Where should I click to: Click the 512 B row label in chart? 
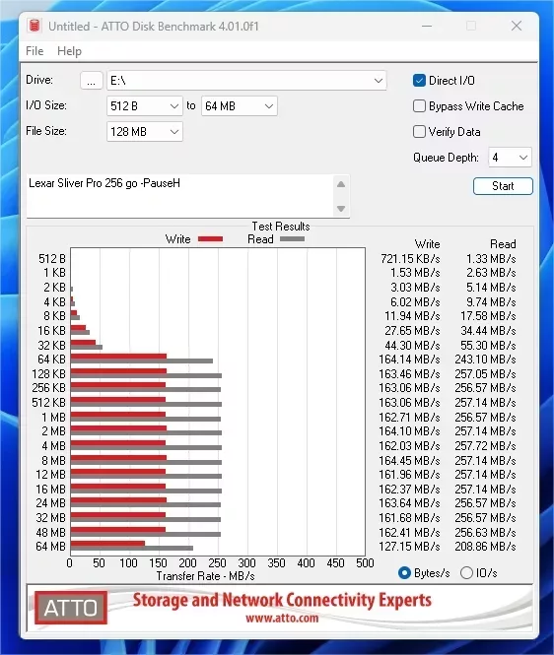point(52,259)
